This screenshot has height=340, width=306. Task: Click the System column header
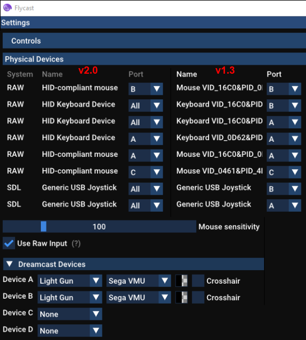20,74
